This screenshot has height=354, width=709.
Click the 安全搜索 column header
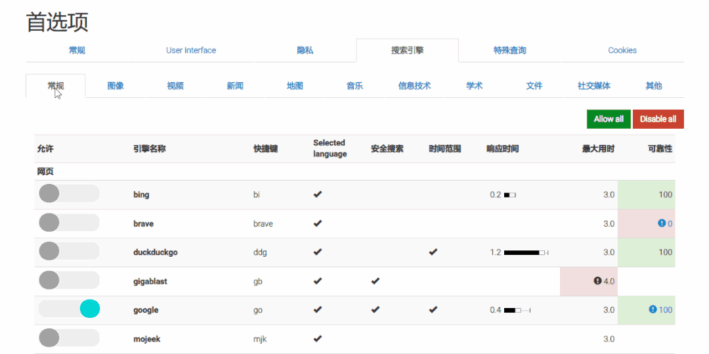click(387, 148)
